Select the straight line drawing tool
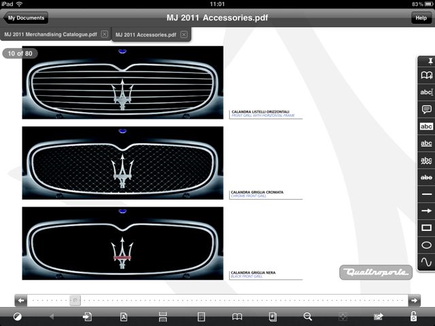435x326 pixels. click(x=426, y=194)
